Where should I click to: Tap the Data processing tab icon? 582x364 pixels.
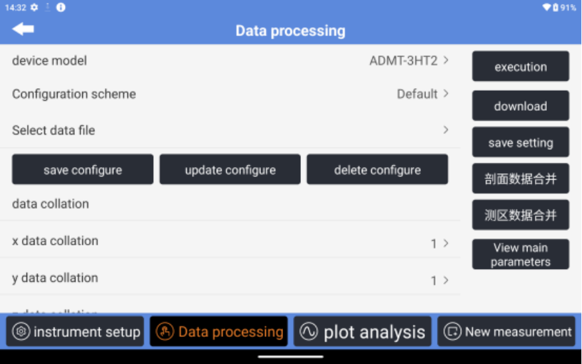(x=165, y=332)
